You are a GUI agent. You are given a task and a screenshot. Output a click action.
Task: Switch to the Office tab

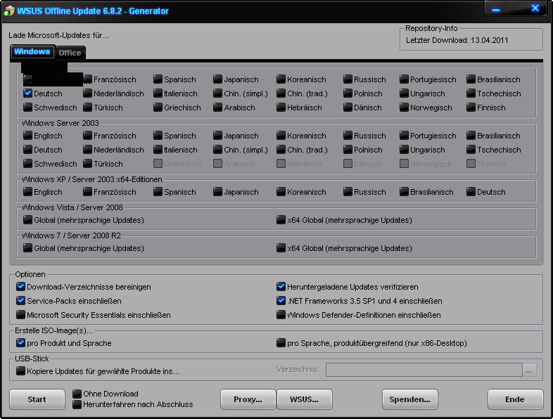click(70, 53)
